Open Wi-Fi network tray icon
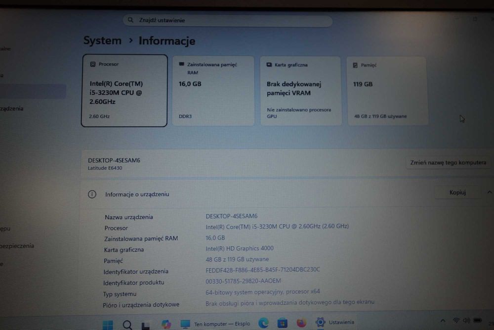This screenshot has height=330, width=494. click(x=455, y=321)
